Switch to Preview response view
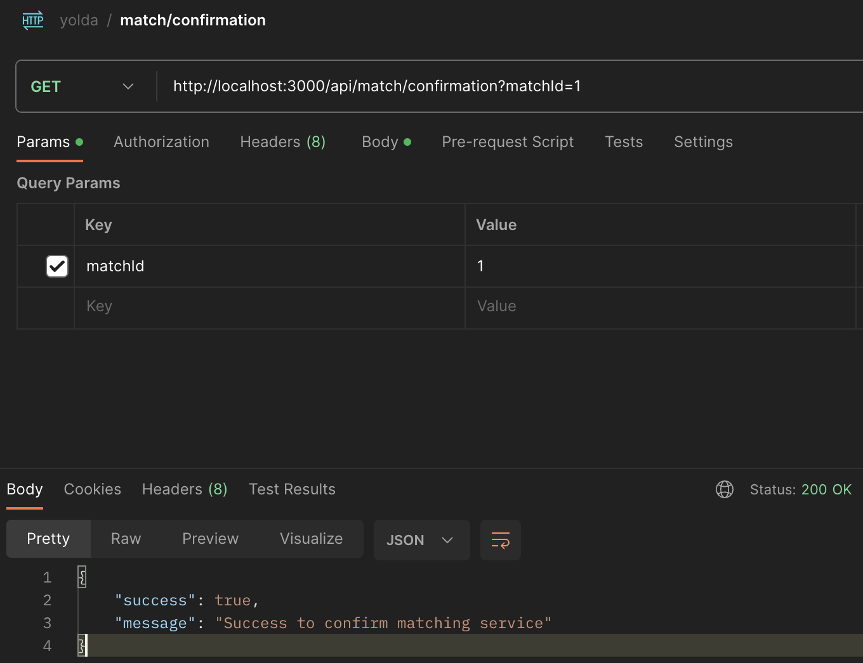Image resolution: width=863 pixels, height=663 pixels. point(210,539)
